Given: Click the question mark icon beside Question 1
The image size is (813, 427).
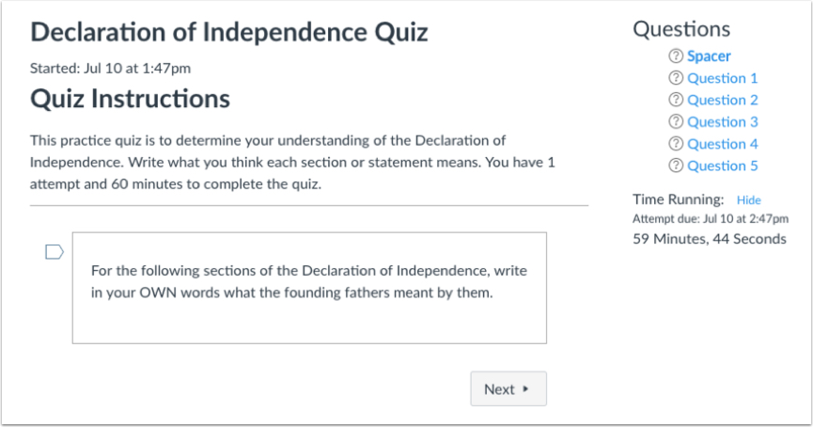Looking at the screenshot, I should pyautogui.click(x=676, y=78).
